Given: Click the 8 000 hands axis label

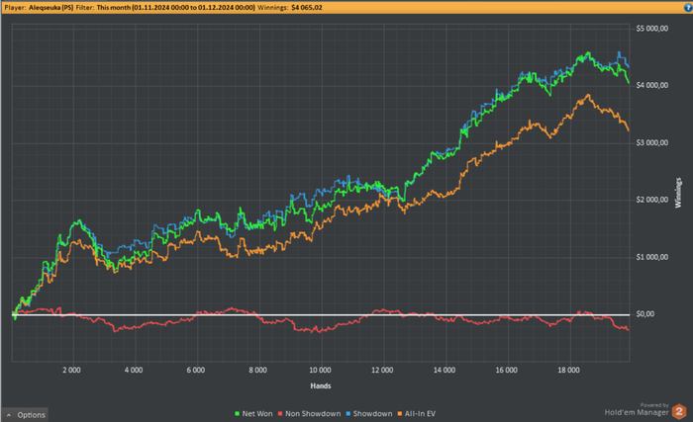Looking at the screenshot, I should [x=257, y=370].
